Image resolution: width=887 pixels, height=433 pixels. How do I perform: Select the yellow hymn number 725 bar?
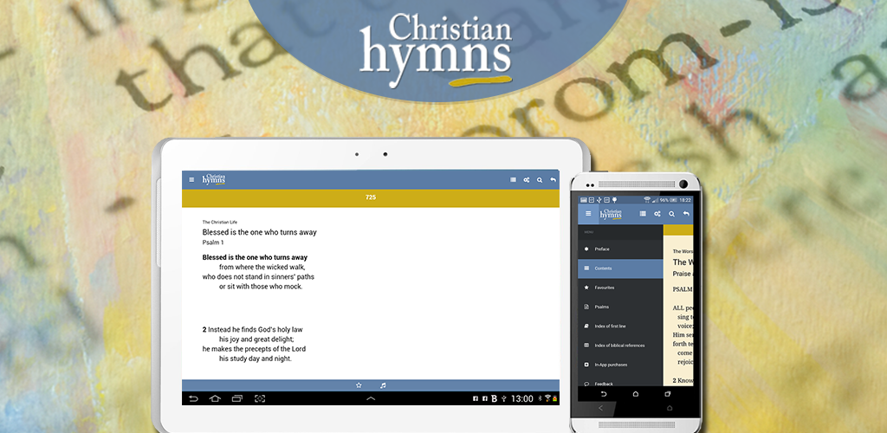click(x=371, y=197)
